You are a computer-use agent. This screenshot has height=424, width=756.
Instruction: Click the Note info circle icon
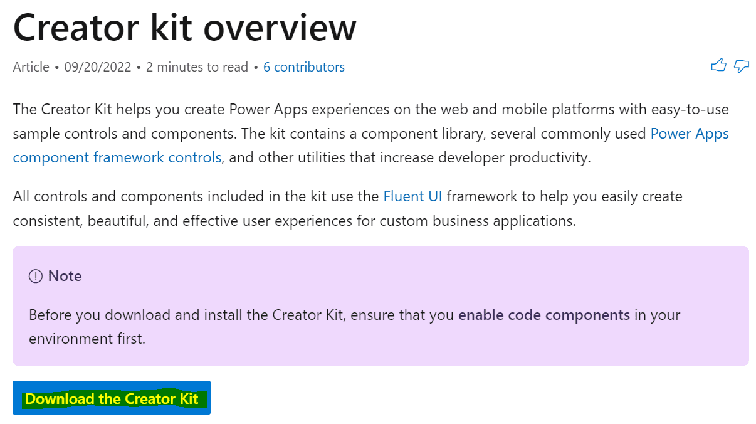(x=36, y=276)
